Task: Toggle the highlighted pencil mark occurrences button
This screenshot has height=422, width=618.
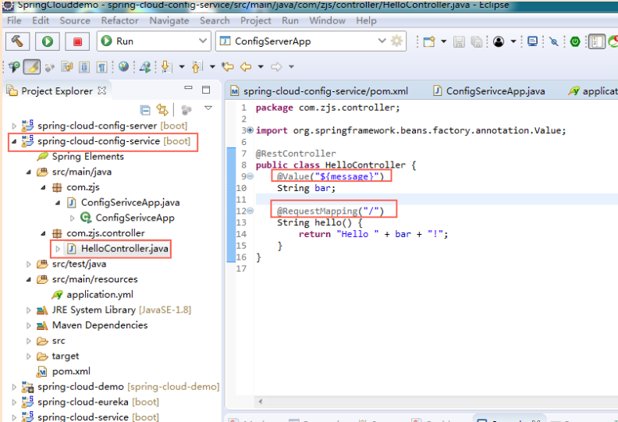Action: pos(31,67)
